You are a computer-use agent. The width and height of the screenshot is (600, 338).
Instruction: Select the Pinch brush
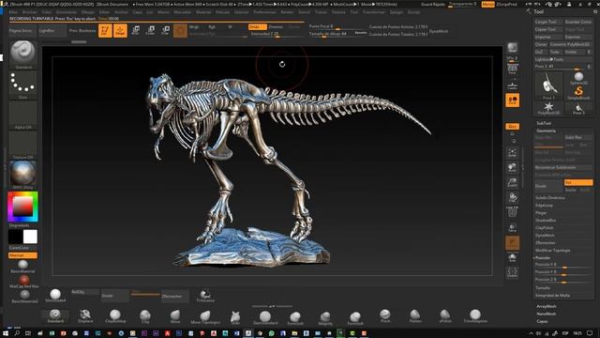(385, 316)
